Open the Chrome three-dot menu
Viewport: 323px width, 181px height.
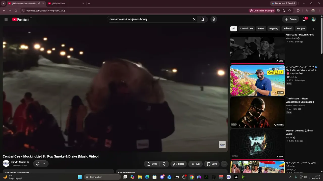coord(319,11)
